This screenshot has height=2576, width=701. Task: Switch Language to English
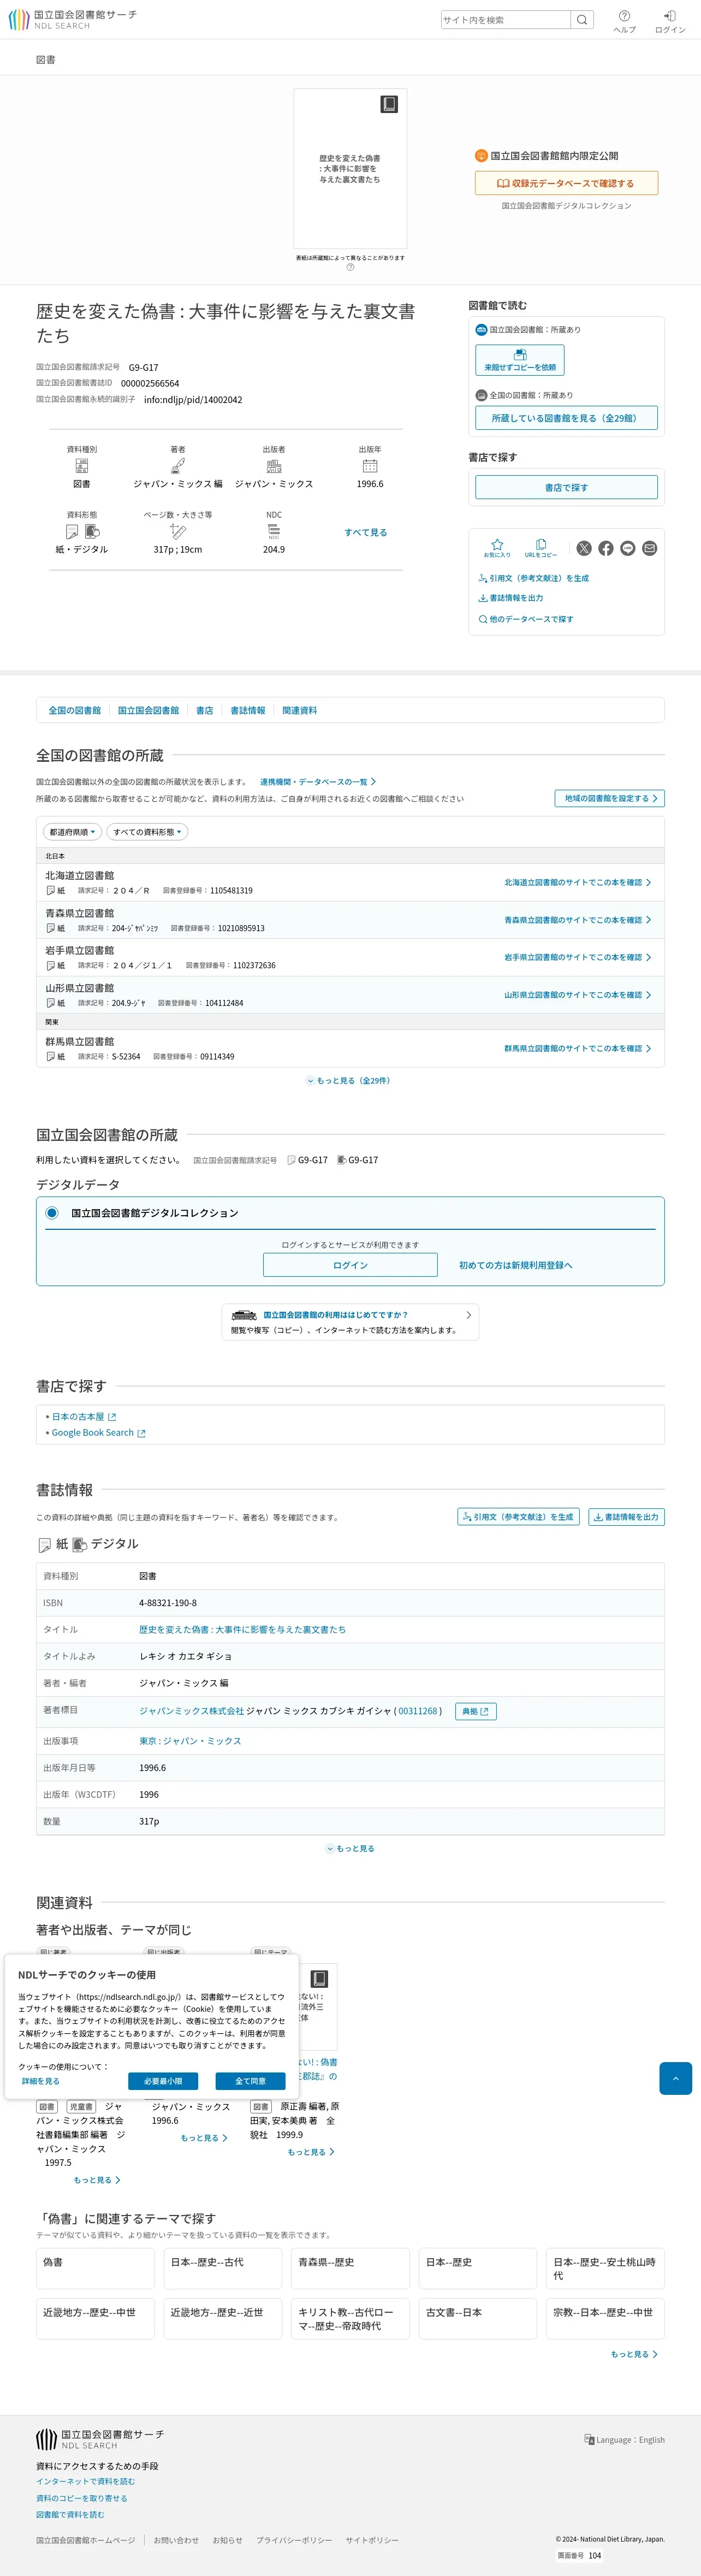625,2440
